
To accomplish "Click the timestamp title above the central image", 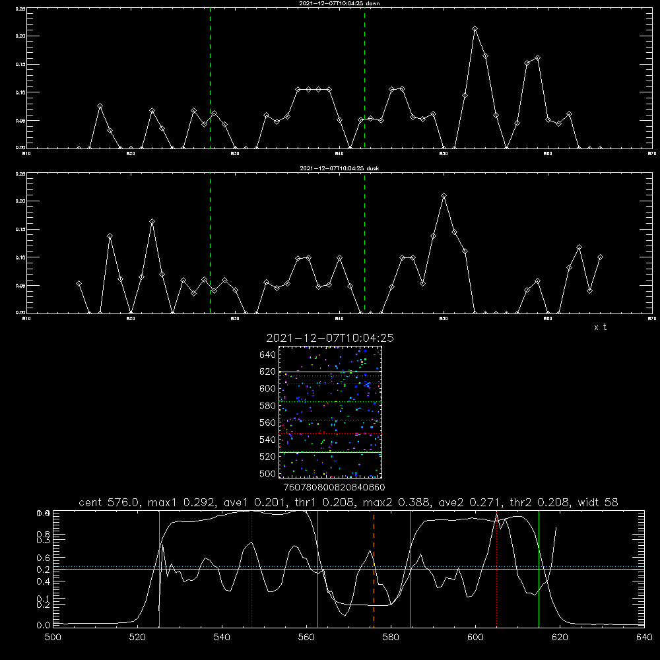I will [330, 338].
